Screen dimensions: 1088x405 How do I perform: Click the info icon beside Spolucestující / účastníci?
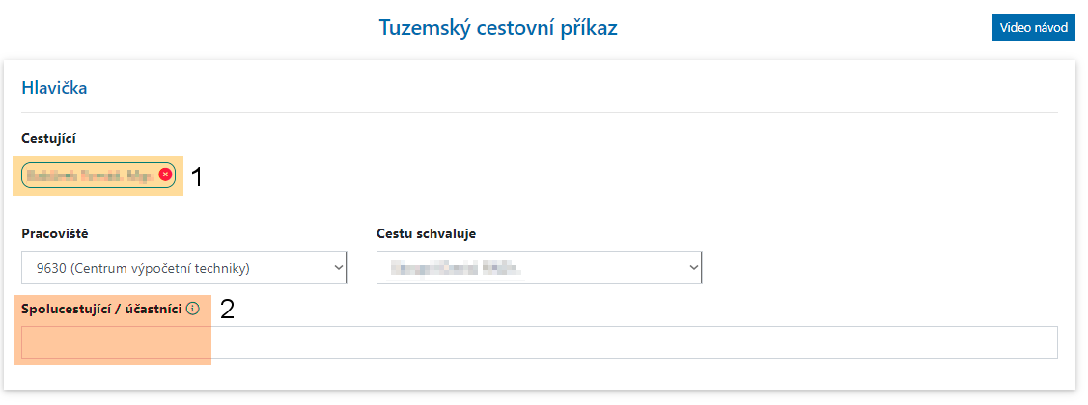coord(192,310)
